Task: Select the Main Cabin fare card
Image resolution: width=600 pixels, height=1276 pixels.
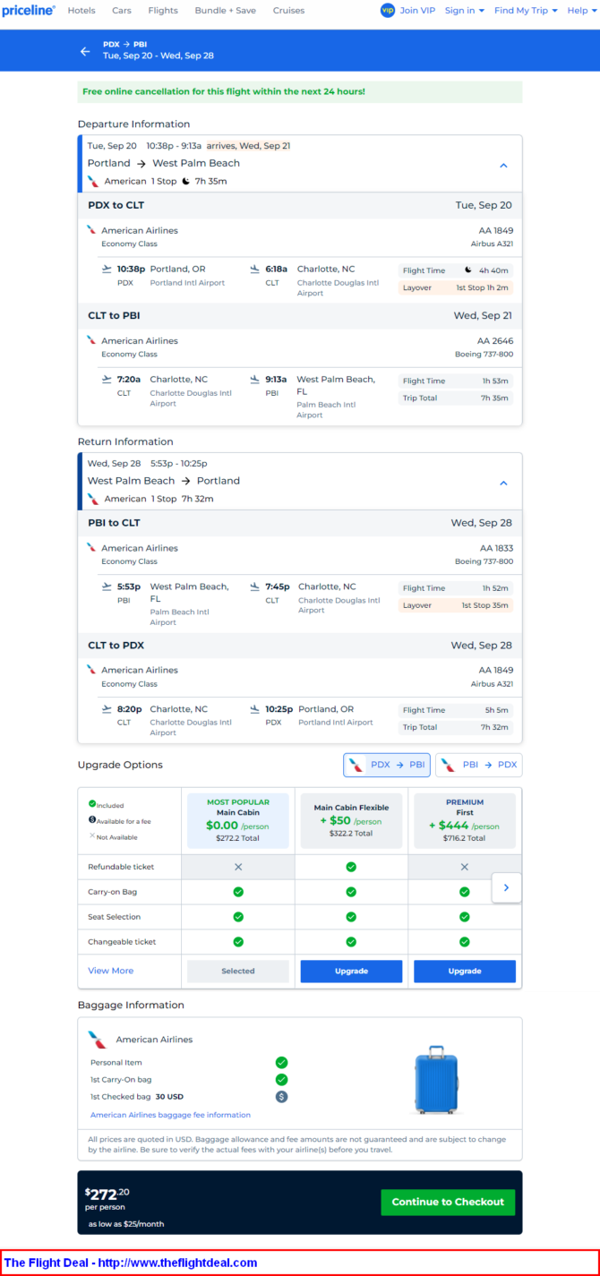Action: (x=238, y=820)
